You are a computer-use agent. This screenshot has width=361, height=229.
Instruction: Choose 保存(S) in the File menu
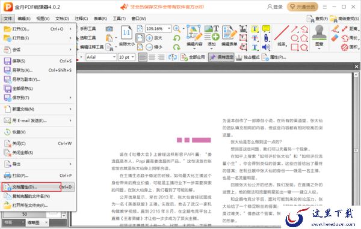[x=38, y=61]
